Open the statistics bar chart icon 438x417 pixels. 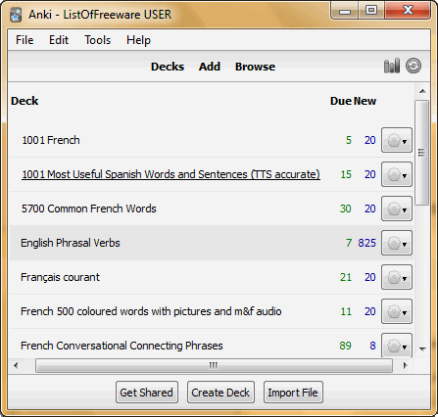(x=392, y=66)
